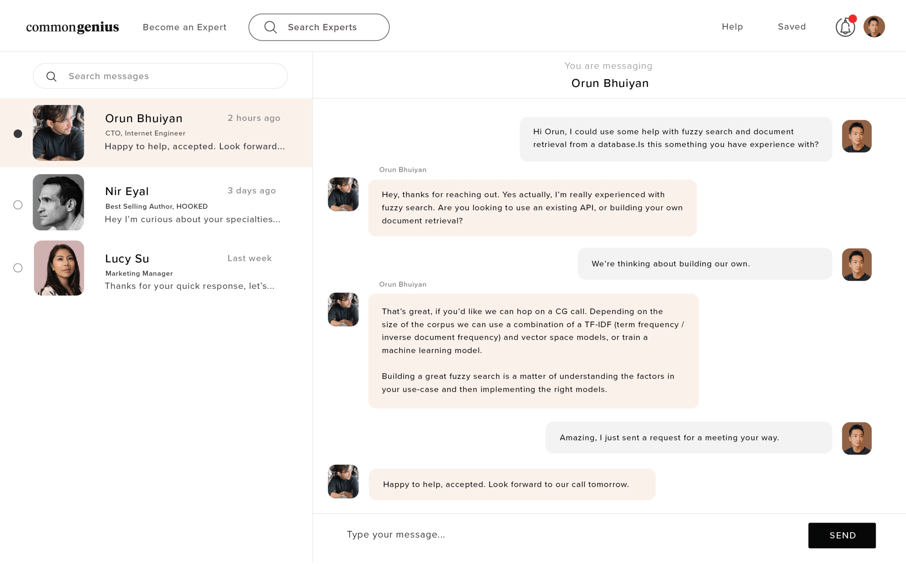
Task: Open Orun Bhuiyan's conversation photo
Action: (x=58, y=133)
